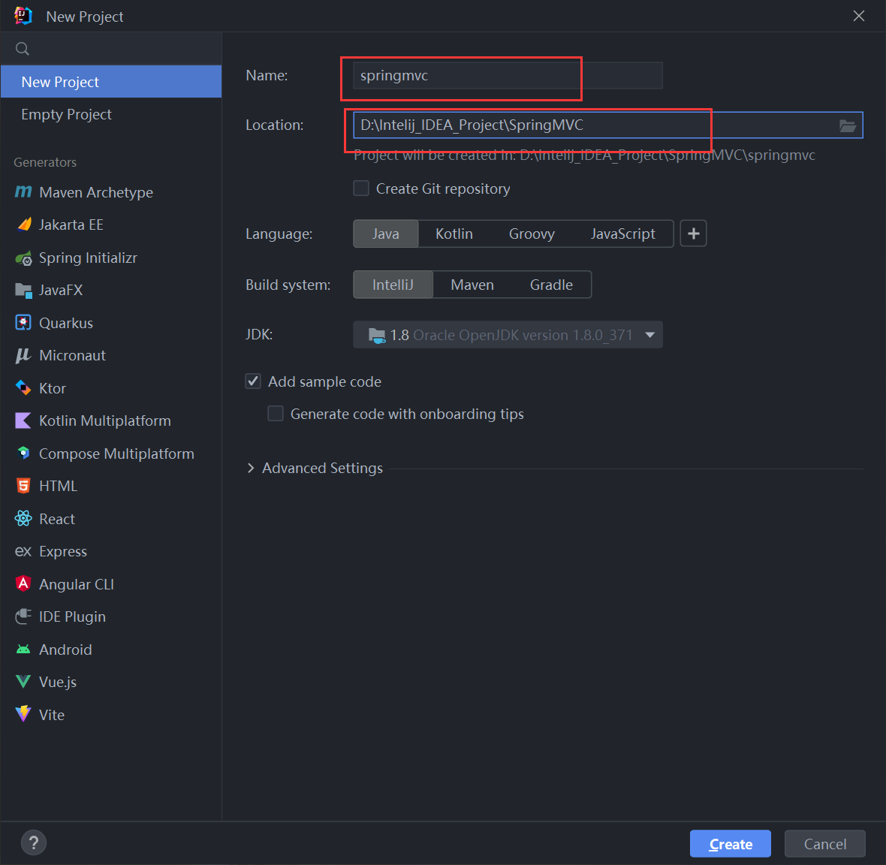Expand Advanced Settings section
Viewport: 886px width, 865px height.
point(251,469)
